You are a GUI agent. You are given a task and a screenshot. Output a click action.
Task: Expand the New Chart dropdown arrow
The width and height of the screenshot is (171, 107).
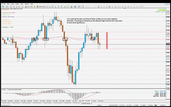tap(4, 7)
